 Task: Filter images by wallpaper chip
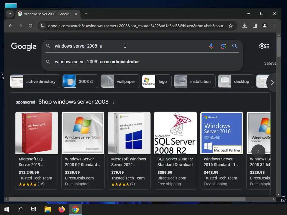(x=120, y=81)
